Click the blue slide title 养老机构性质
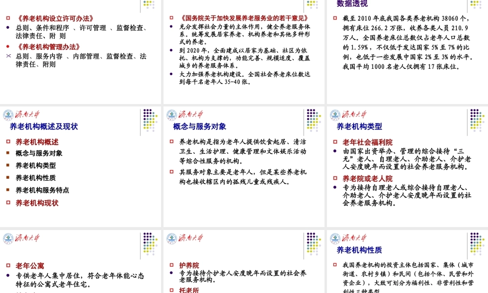The image size is (488, 293). pyautogui.click(x=359, y=250)
